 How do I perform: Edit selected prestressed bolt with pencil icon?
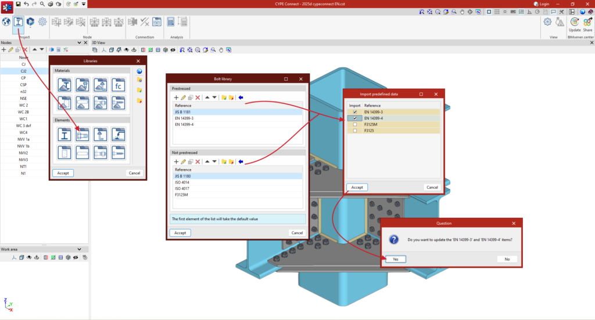coord(183,98)
